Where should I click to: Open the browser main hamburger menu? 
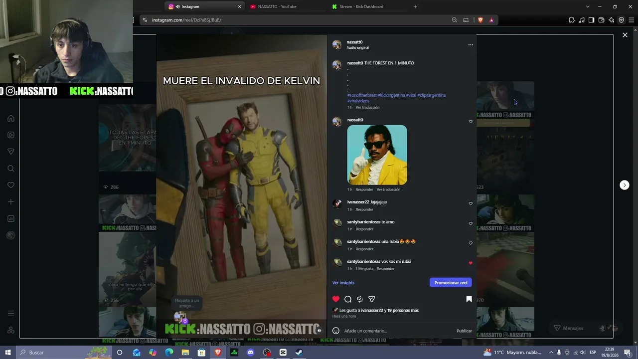pos(632,20)
